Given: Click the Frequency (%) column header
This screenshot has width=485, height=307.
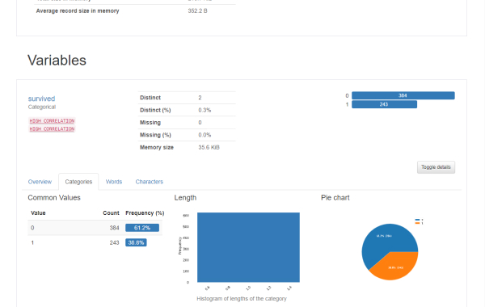Looking at the screenshot, I should click(x=145, y=213).
